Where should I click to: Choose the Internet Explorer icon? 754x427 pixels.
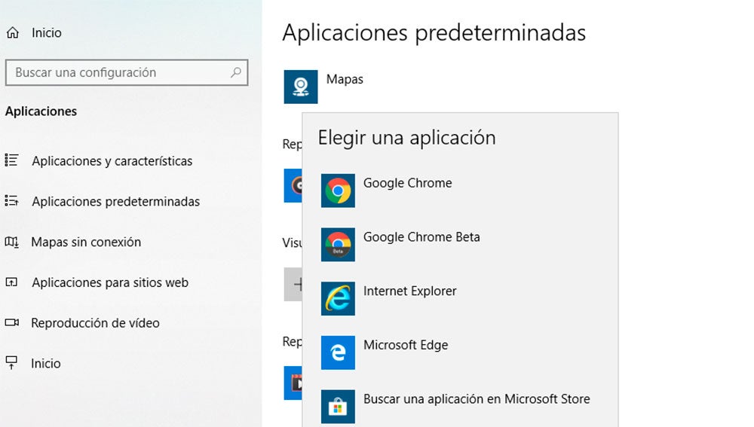coord(338,298)
